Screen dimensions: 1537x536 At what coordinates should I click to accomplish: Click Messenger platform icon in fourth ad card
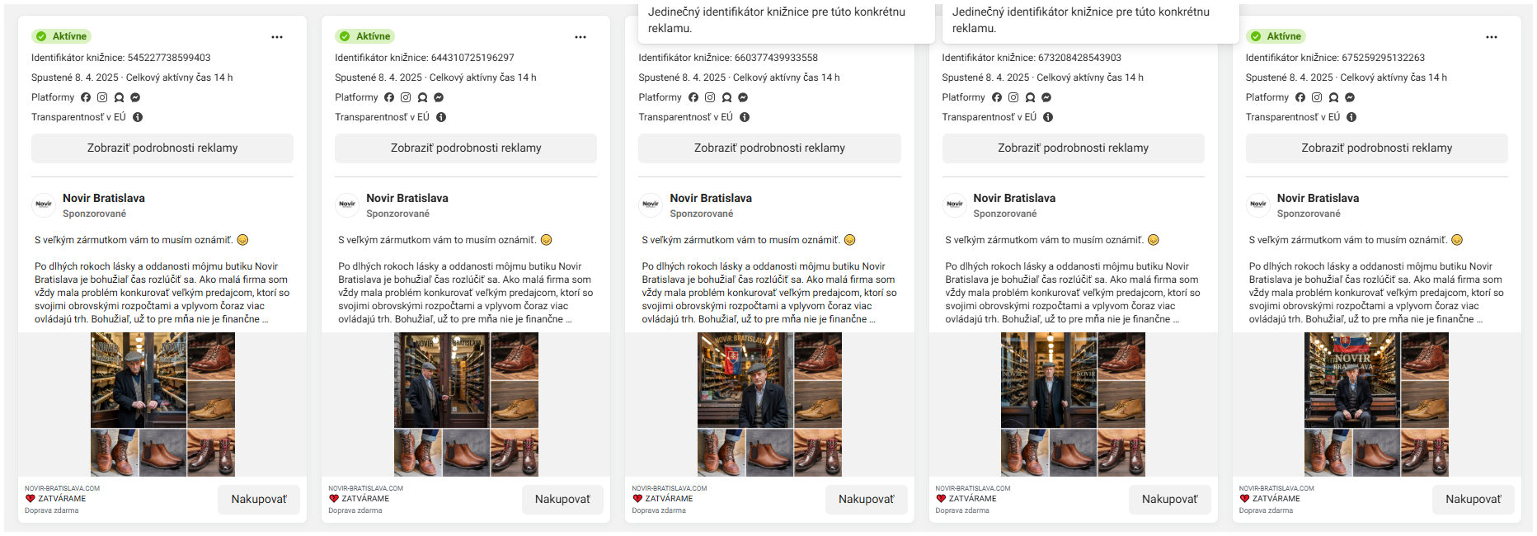tap(1046, 97)
